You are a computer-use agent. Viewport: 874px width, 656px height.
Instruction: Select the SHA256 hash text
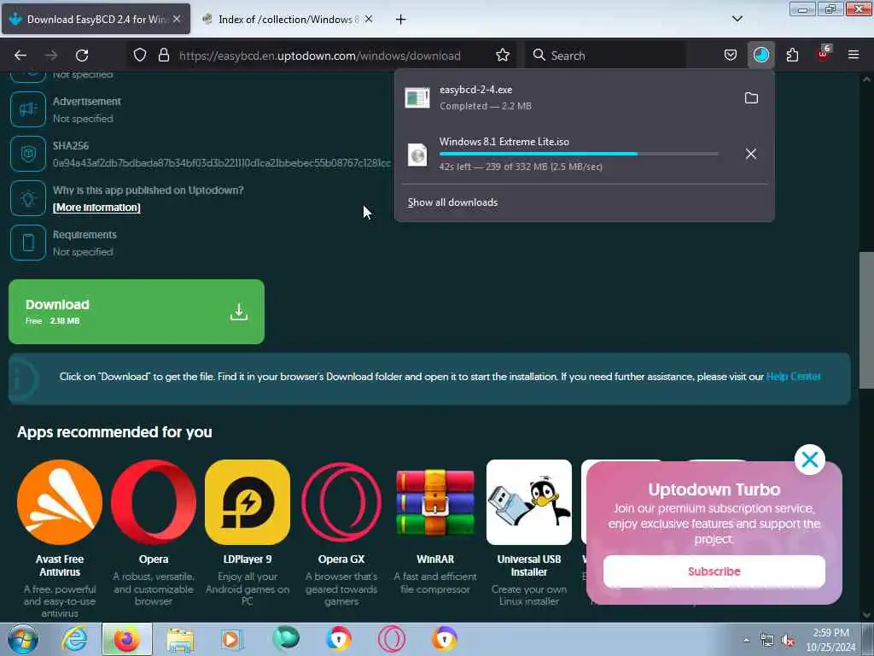[x=222, y=163]
